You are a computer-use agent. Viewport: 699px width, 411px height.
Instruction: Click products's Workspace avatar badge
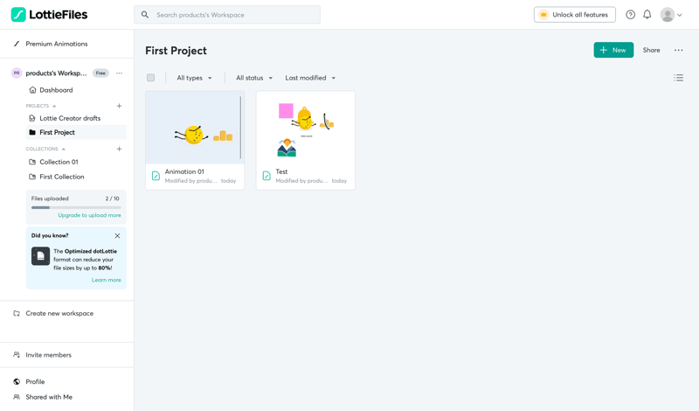point(17,73)
